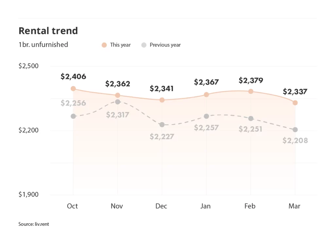Select the Mar this-year data point
The image size is (335, 235).
click(295, 103)
